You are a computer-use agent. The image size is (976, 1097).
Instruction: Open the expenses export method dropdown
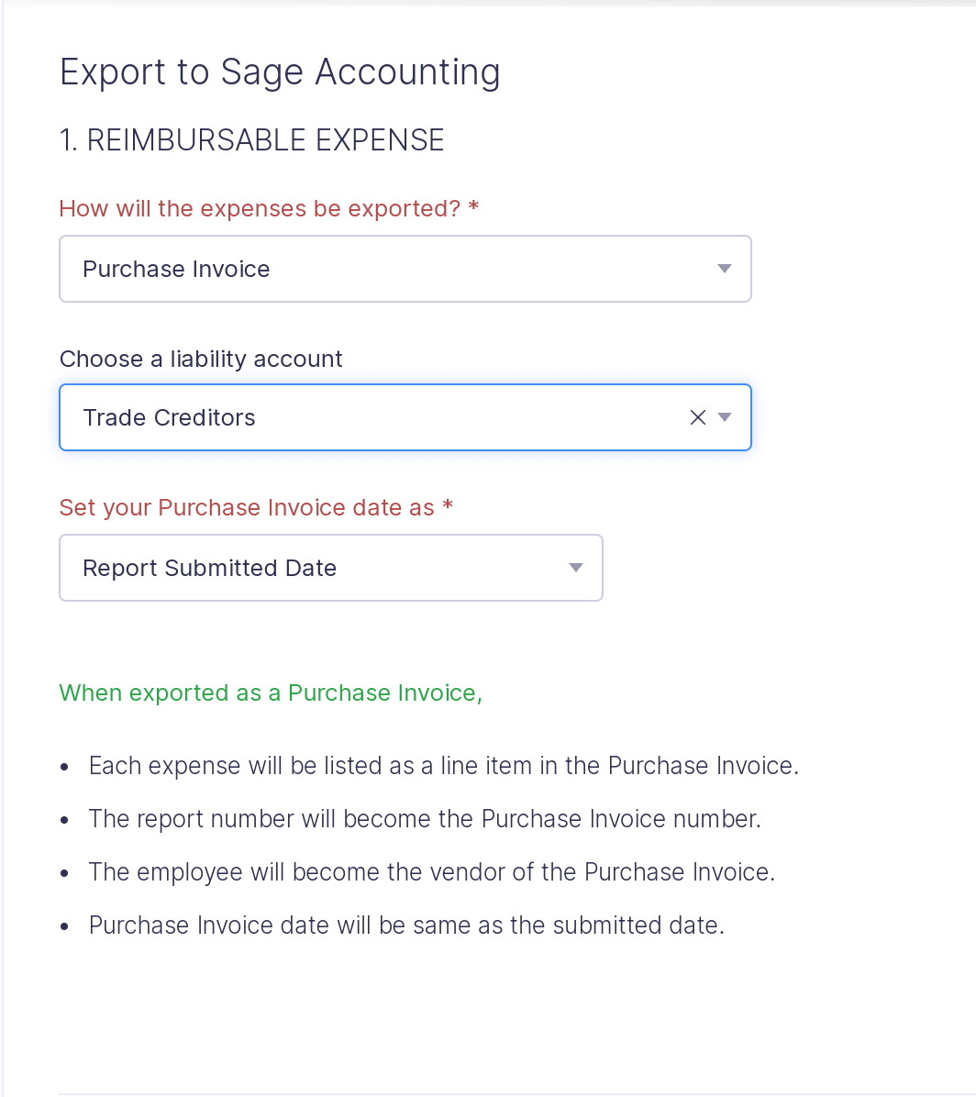click(x=405, y=268)
